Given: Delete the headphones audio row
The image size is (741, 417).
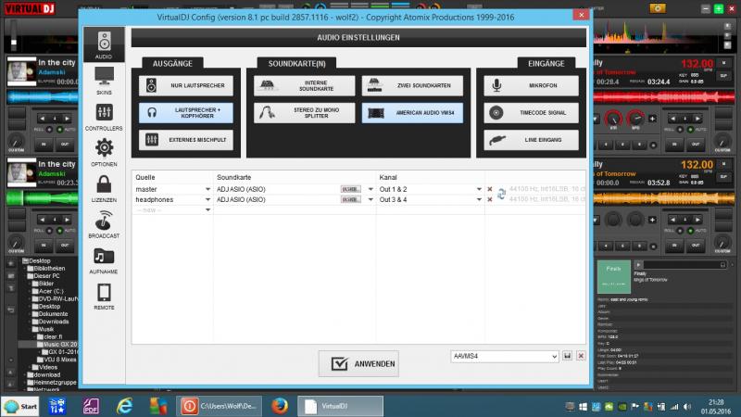Looking at the screenshot, I should point(490,199).
